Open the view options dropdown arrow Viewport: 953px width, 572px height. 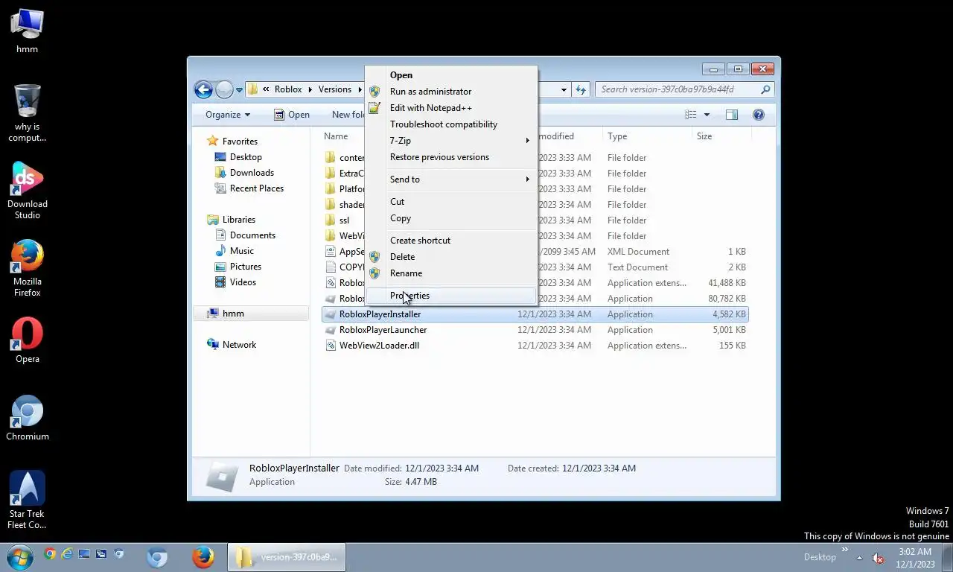click(707, 115)
